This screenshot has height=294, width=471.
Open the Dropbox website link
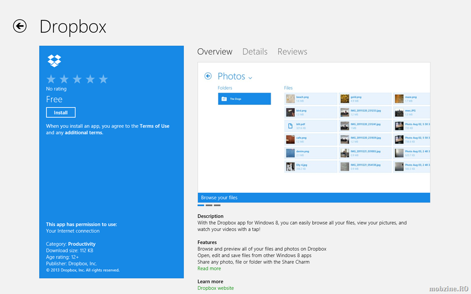click(216, 288)
